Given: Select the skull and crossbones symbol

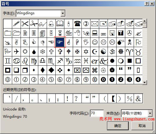Looking at the screenshot, I should [x=130, y=42].
